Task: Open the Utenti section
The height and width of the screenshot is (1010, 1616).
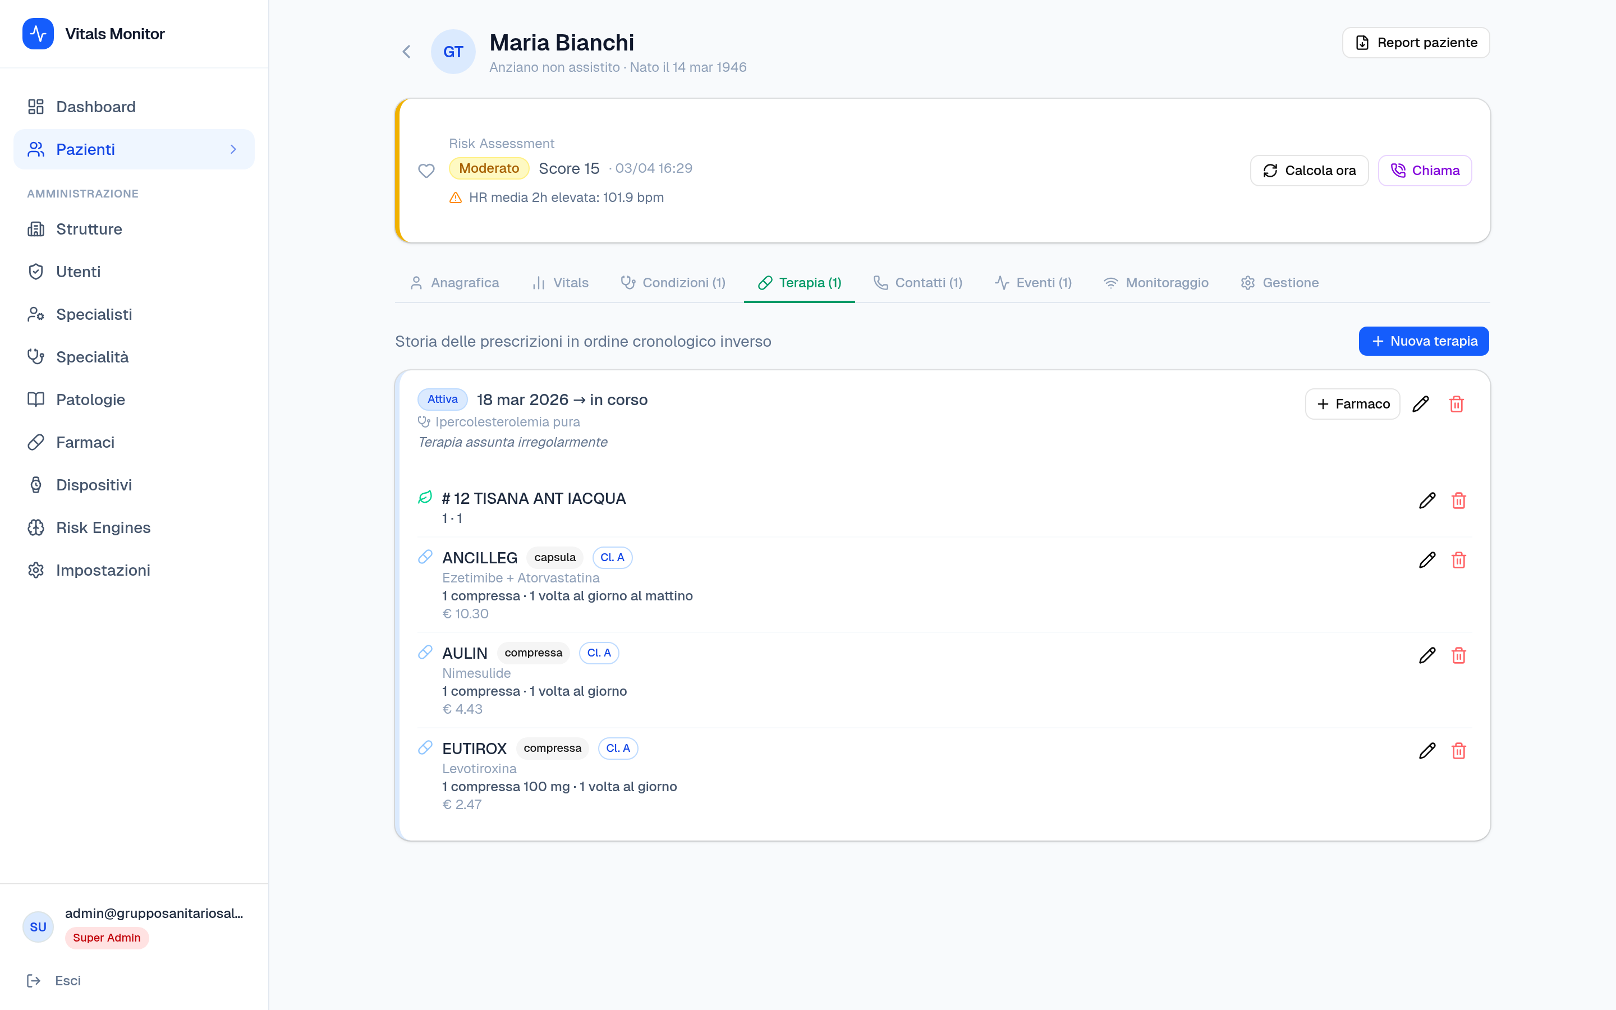Action: tap(134, 272)
